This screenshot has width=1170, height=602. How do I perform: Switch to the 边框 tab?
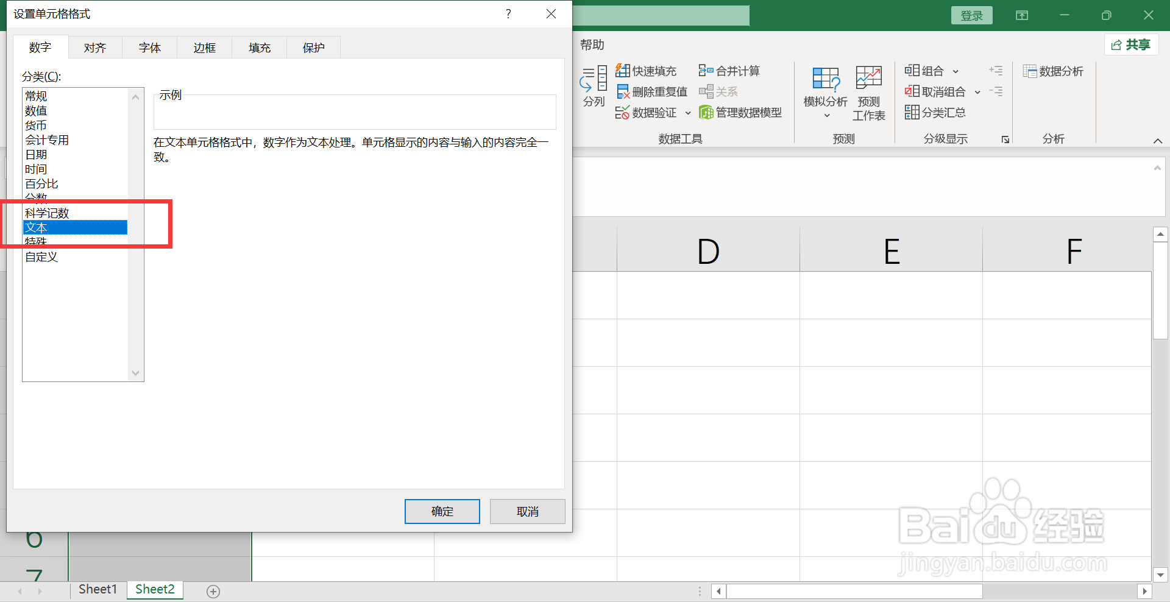(x=205, y=48)
